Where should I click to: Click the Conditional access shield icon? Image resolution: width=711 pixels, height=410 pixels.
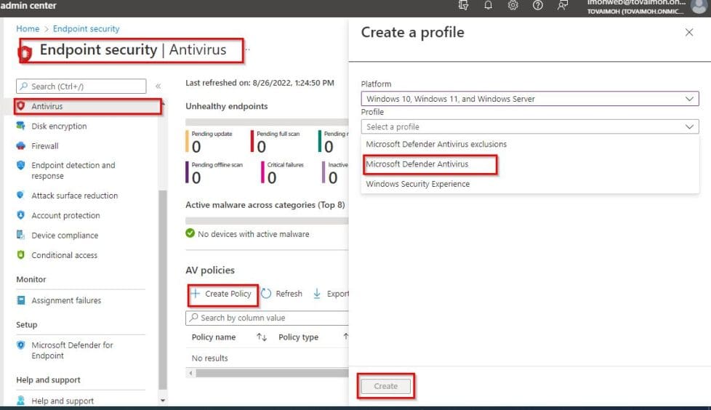pyautogui.click(x=20, y=255)
